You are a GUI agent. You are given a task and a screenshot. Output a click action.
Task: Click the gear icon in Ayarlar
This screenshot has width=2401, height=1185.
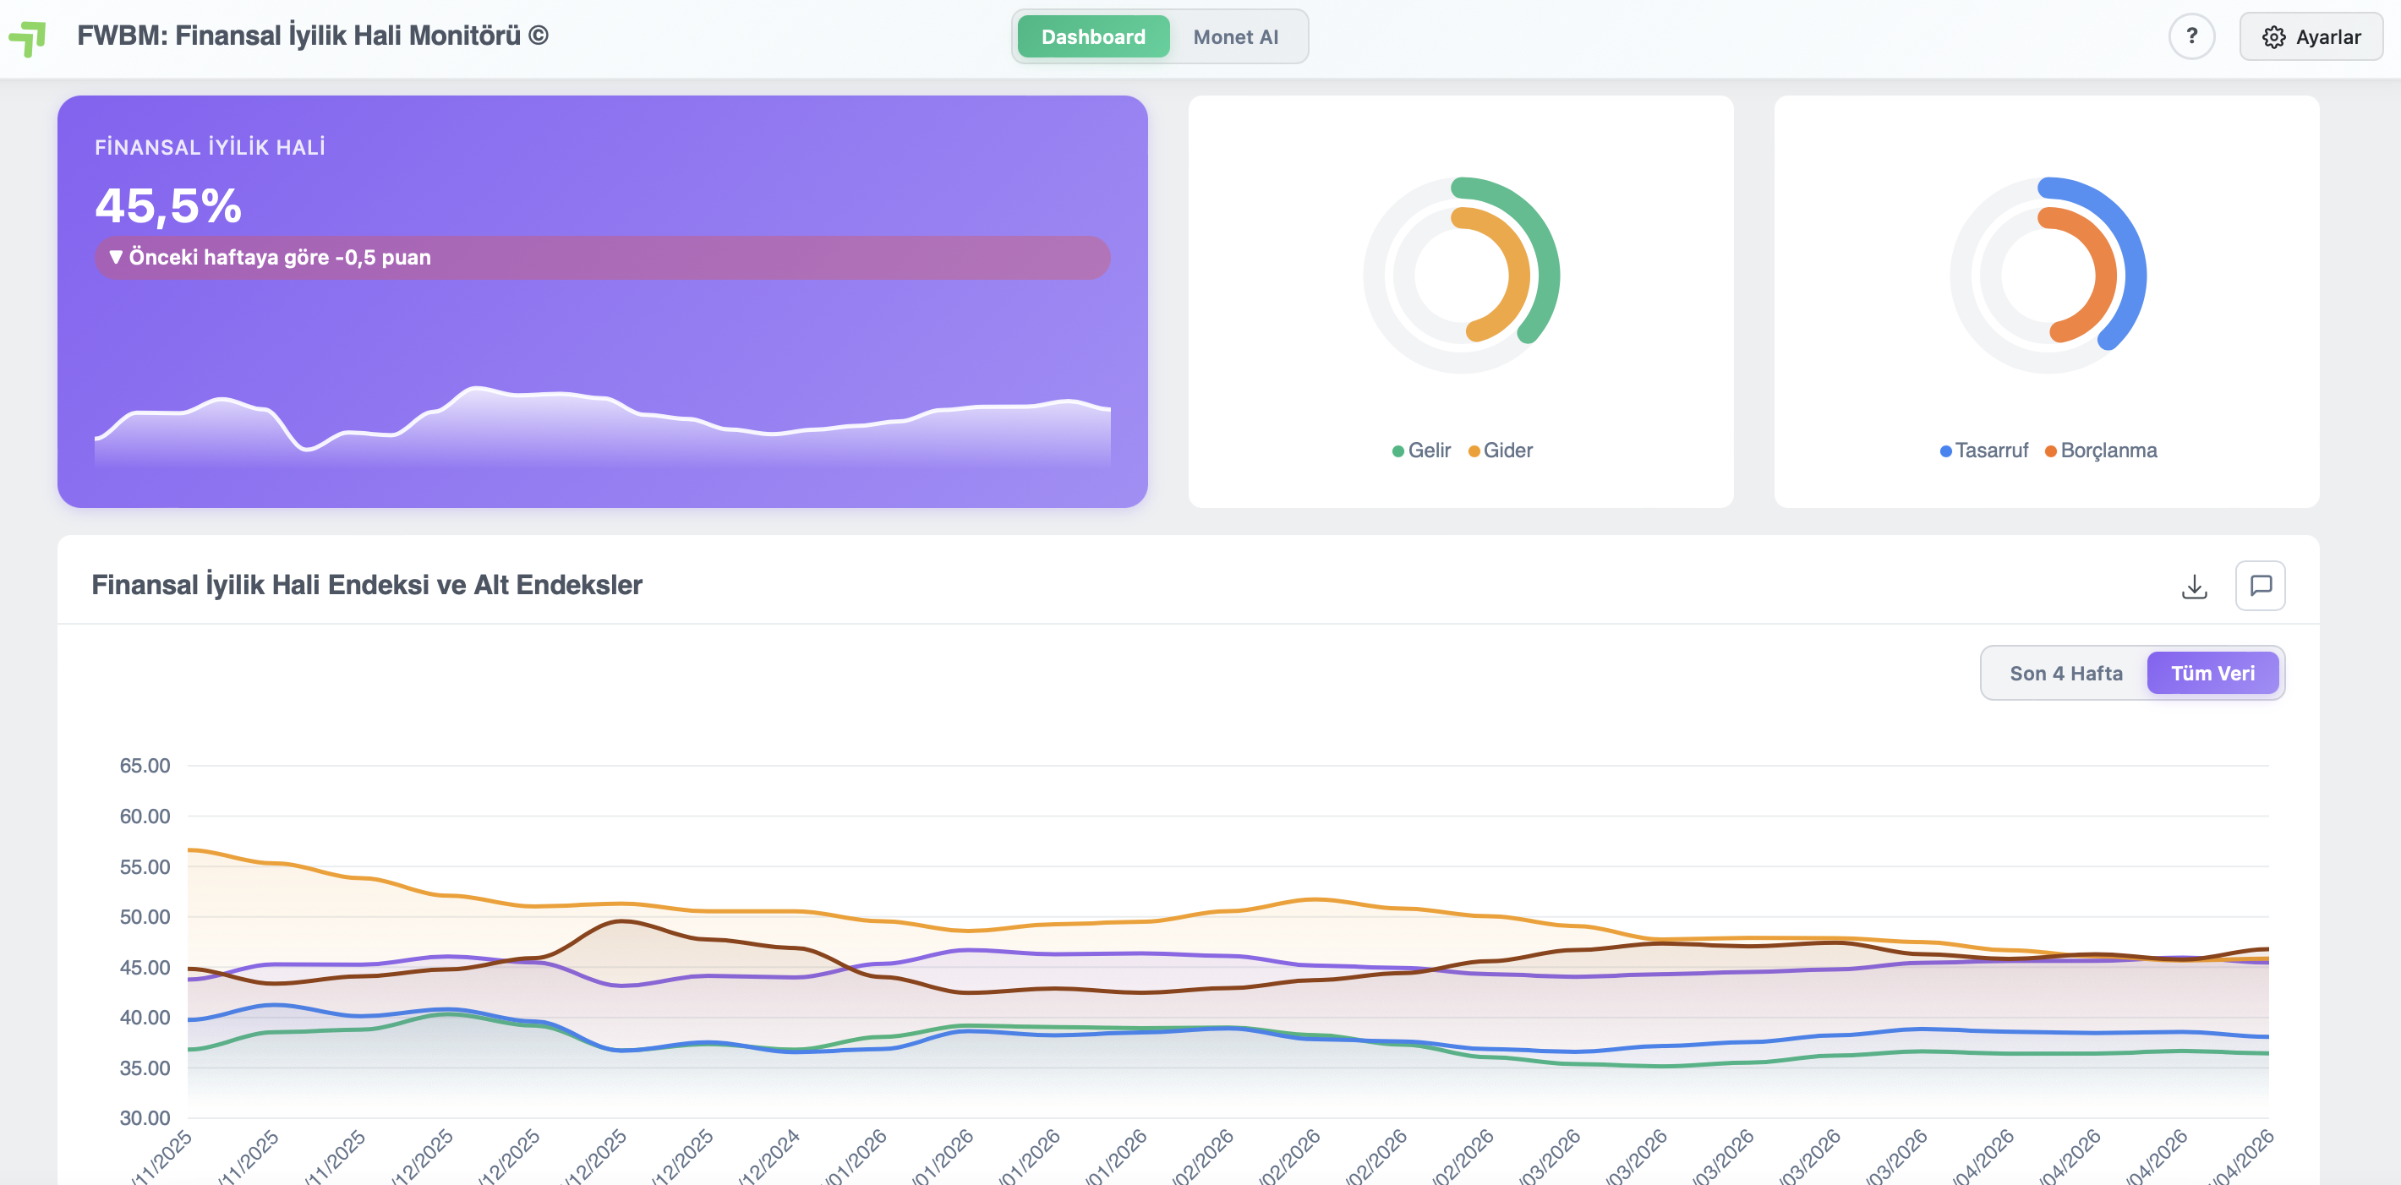coord(2273,37)
